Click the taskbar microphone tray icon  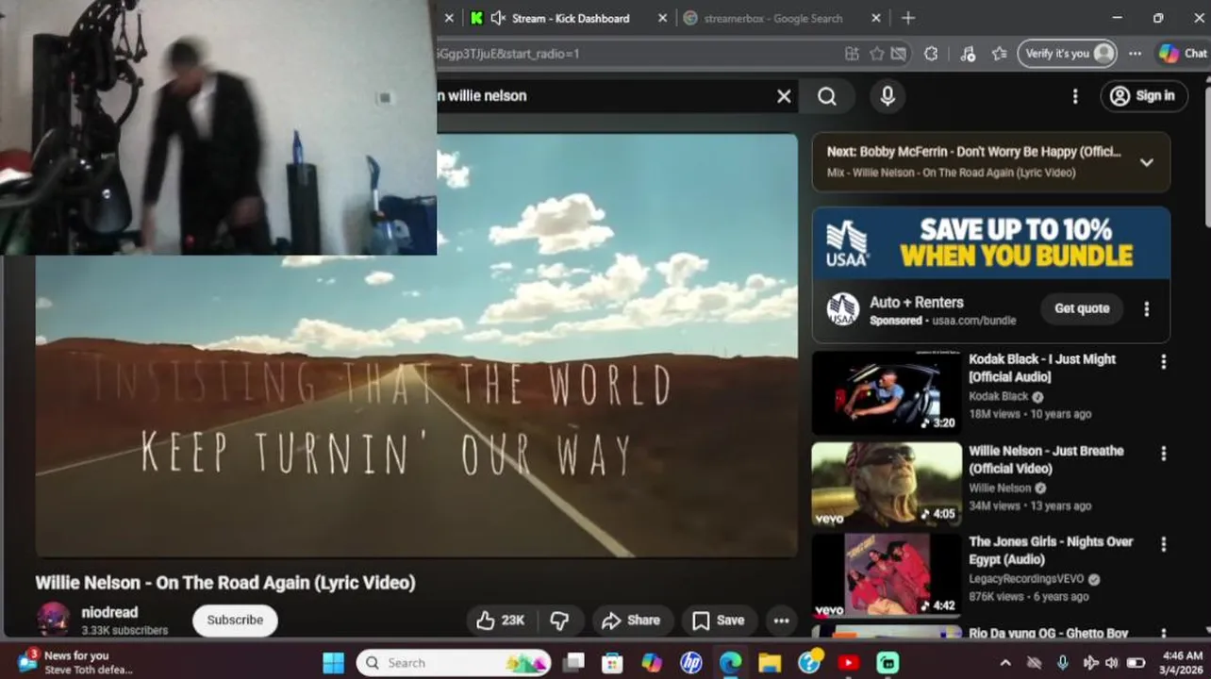(x=1063, y=663)
